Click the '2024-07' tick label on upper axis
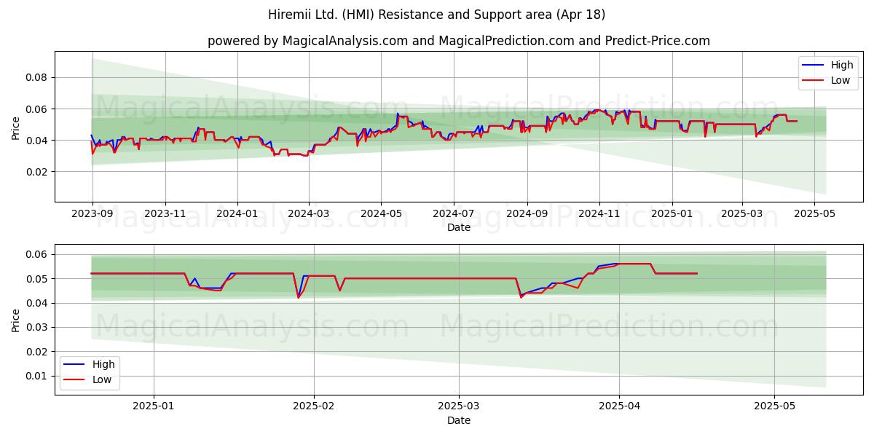This screenshot has height=437, width=874. 454,214
